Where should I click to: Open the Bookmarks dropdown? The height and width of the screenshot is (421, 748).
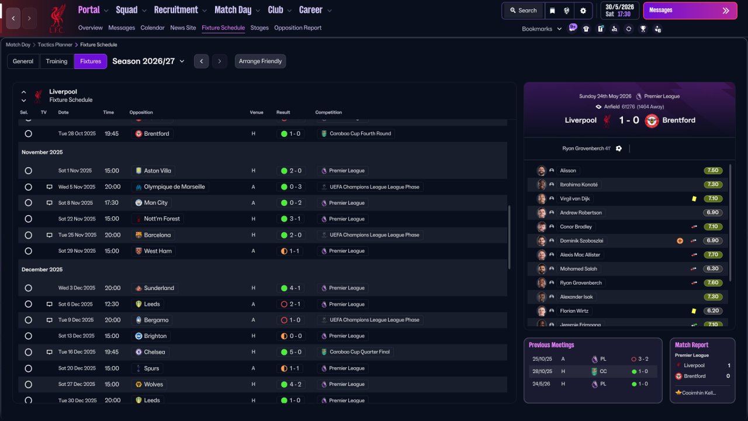click(x=542, y=29)
